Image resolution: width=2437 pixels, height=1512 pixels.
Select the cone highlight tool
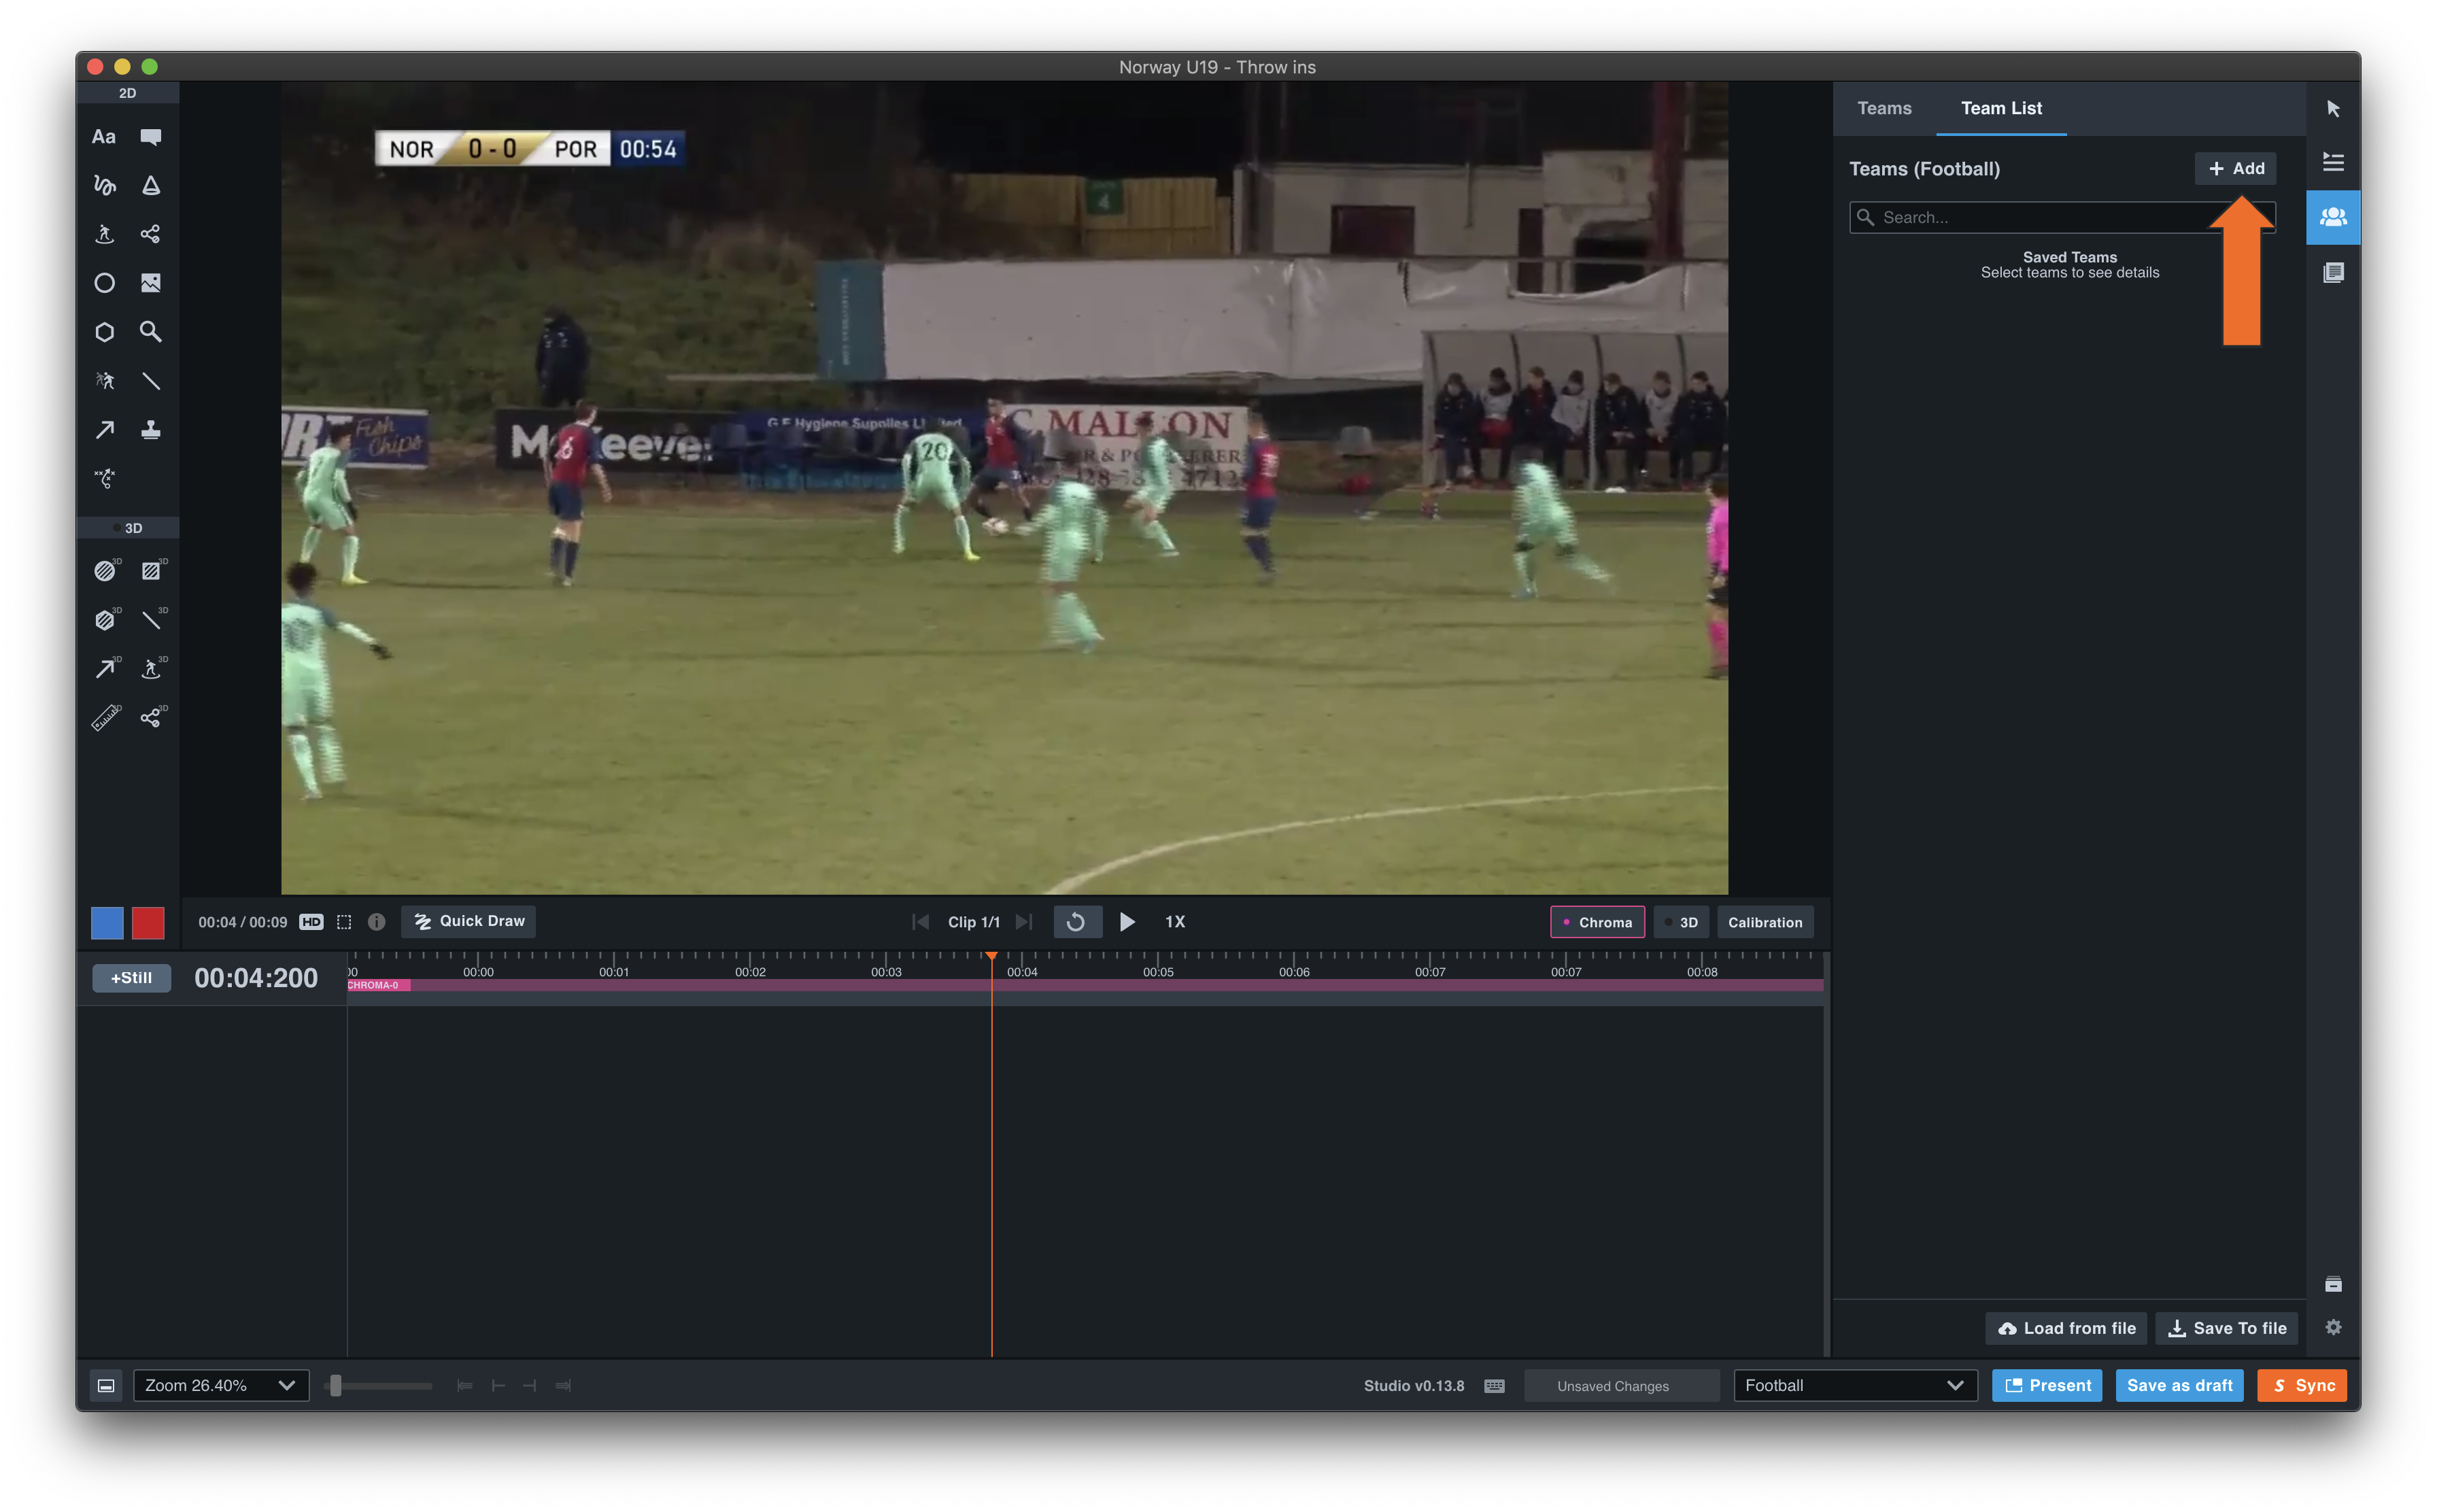click(x=151, y=185)
